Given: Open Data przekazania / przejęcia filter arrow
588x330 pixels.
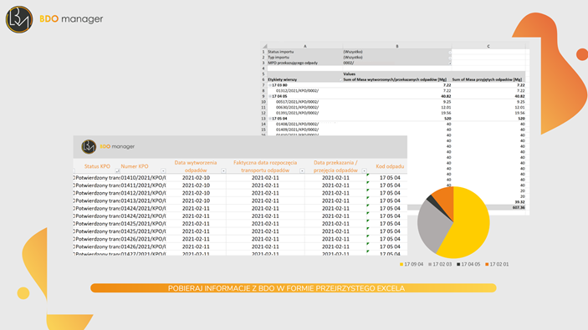Looking at the screenshot, I should tap(364, 170).
